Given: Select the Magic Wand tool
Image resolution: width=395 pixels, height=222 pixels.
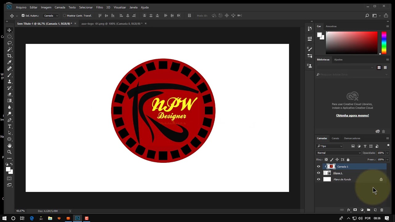Looking at the screenshot, I should pos(9,49).
